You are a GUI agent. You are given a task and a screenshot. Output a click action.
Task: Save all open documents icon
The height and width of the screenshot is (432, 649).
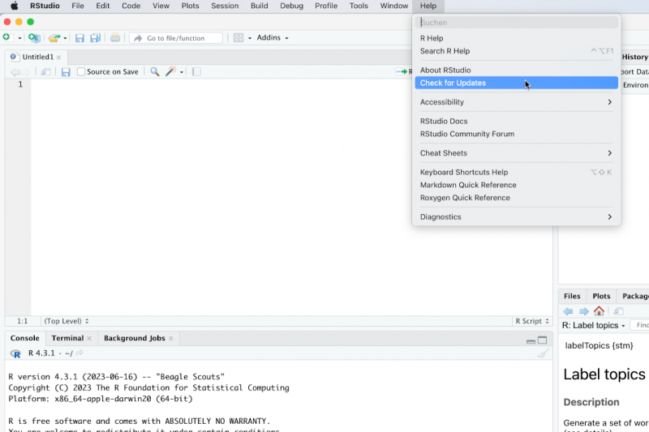click(x=96, y=38)
